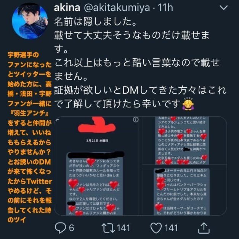This screenshot has width=239, height=239.
Task: Click the reply count 6
Action: tap(72, 228)
